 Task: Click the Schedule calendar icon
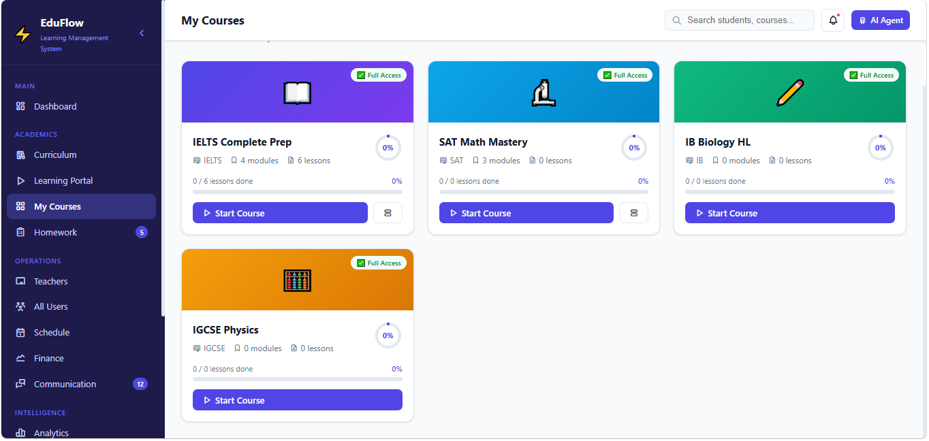[x=20, y=332]
